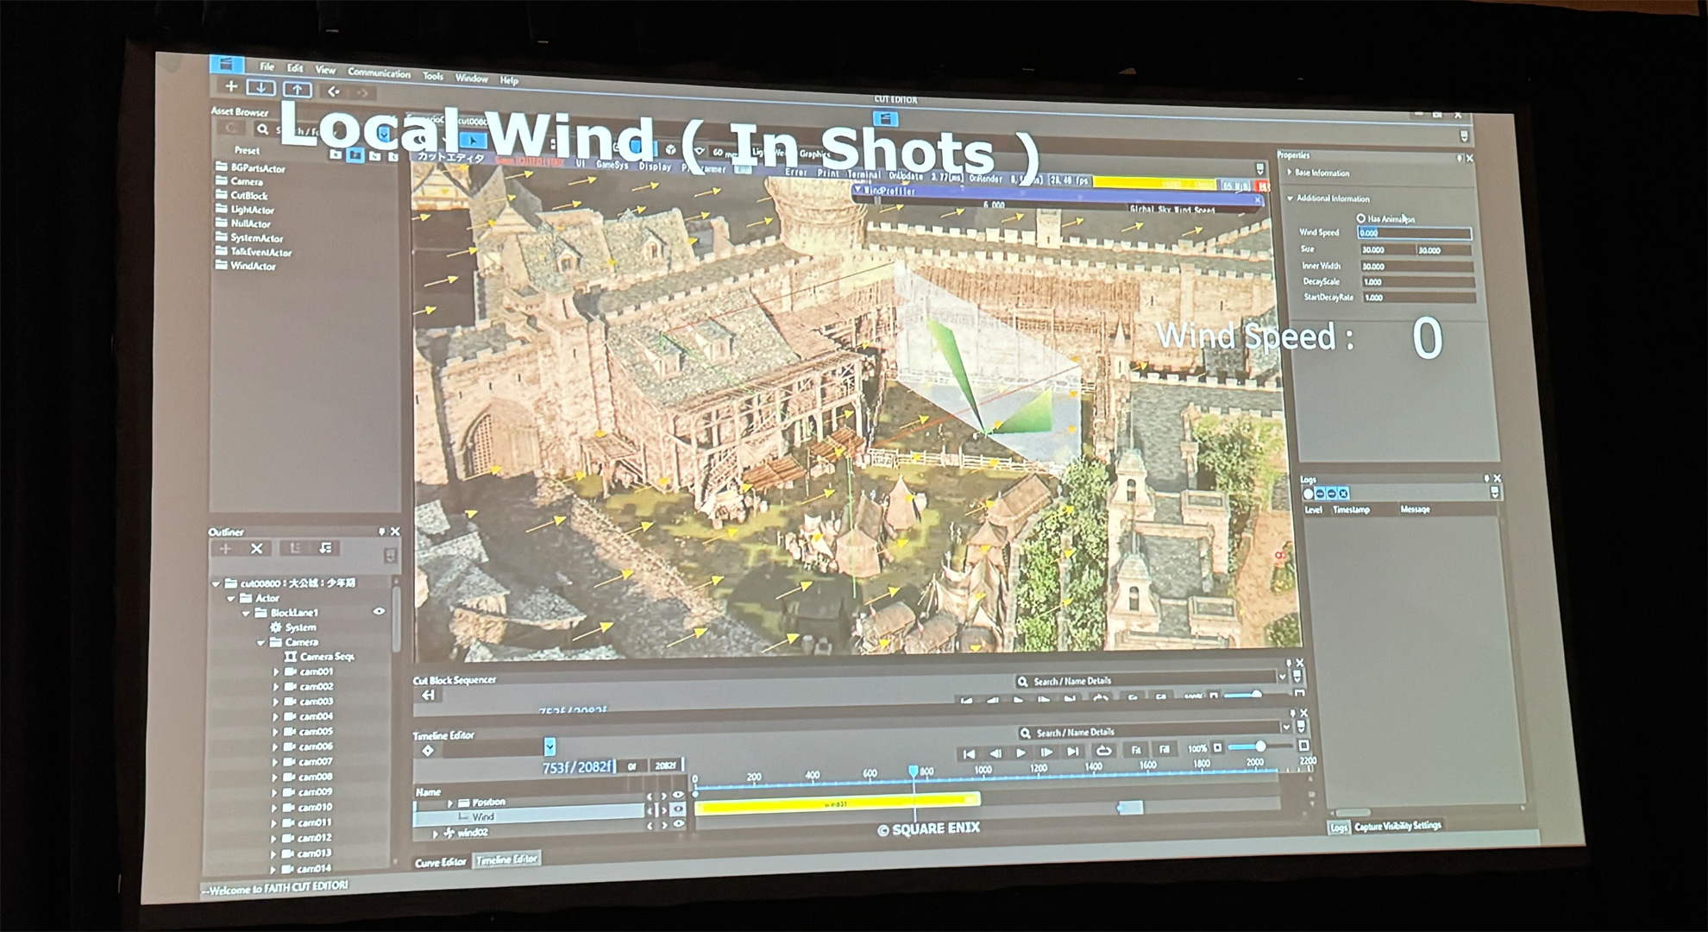The image size is (1708, 932).
Task: Toggle loop playback in Timeline Editor
Action: click(x=1102, y=751)
